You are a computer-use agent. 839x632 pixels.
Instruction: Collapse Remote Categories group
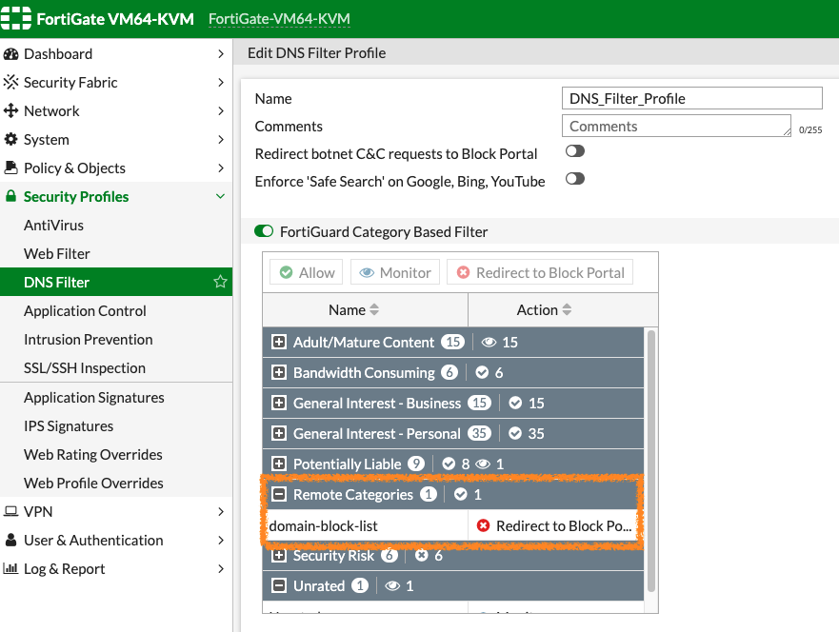coord(279,495)
